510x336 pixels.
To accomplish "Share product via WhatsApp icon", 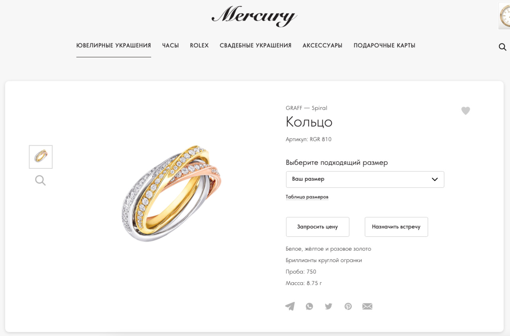I will (310, 306).
